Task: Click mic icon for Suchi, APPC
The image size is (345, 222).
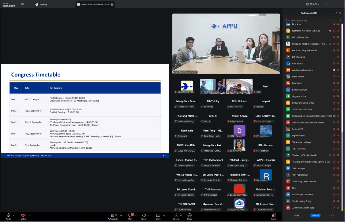Action: pos(334,129)
